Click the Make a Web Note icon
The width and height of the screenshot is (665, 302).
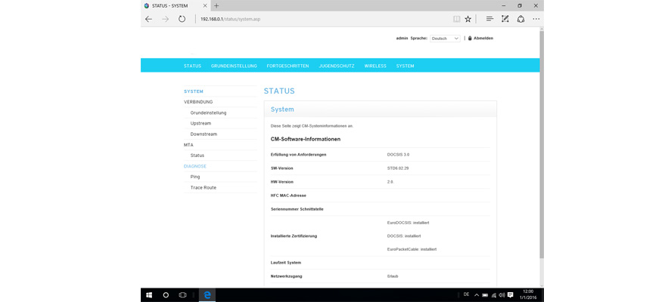pyautogui.click(x=505, y=19)
